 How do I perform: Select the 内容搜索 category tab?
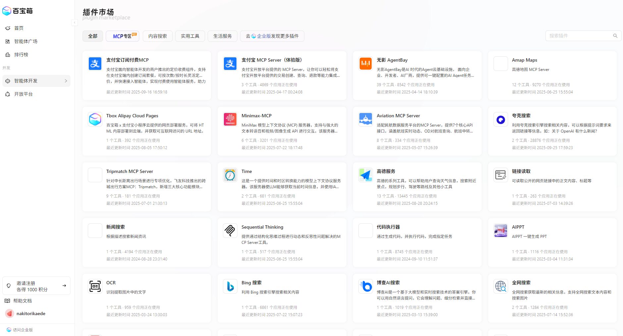click(x=157, y=36)
